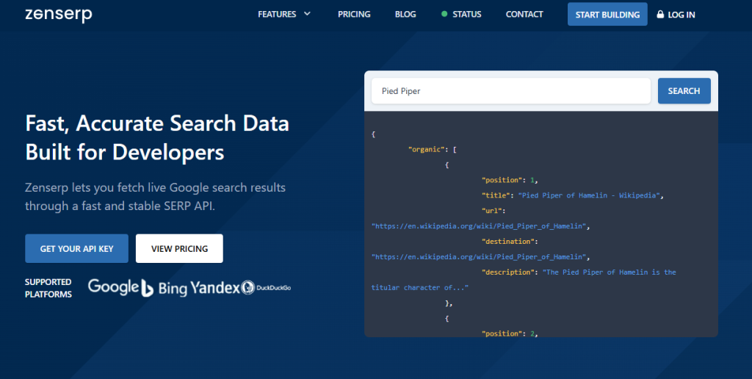Click the lock icon beside Log In
The height and width of the screenshot is (379, 752).
click(x=660, y=15)
